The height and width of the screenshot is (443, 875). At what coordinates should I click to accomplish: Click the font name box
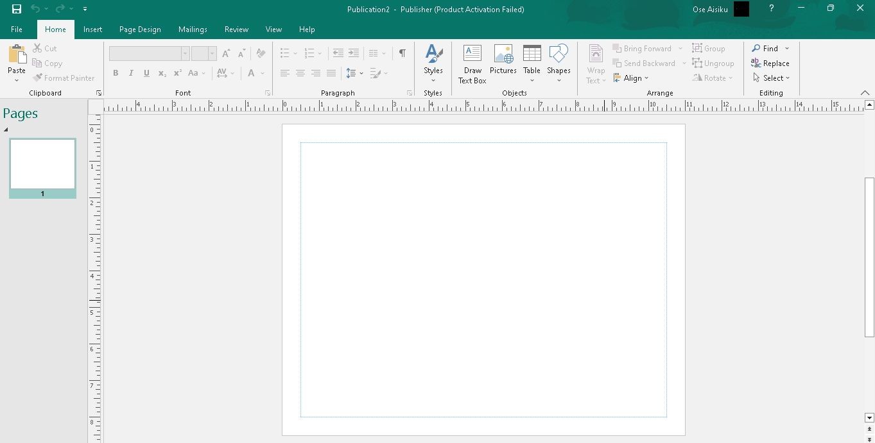(x=144, y=54)
